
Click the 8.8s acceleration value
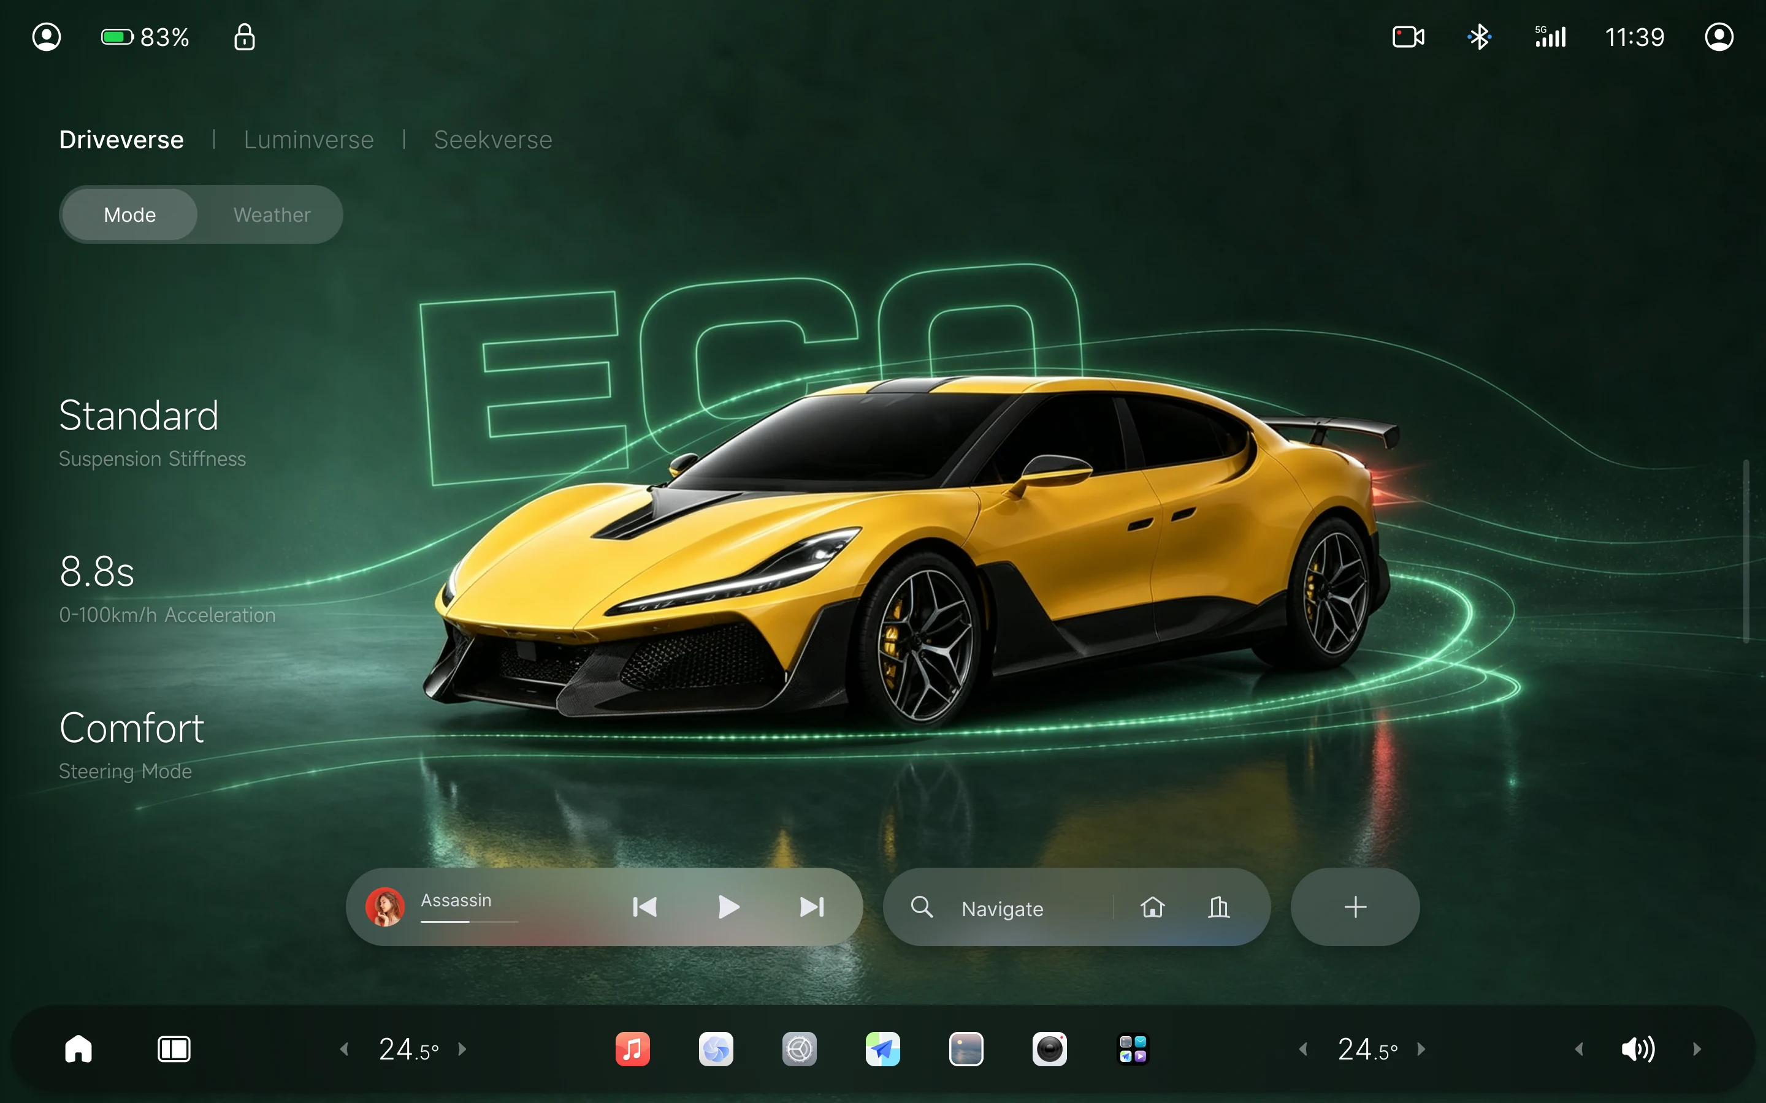[x=97, y=571]
